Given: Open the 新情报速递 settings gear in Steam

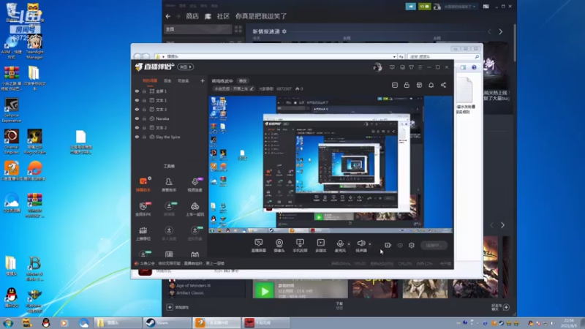Looking at the screenshot, I should tap(284, 31).
